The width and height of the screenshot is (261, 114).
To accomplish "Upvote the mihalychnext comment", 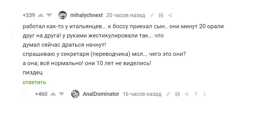I will click(41, 15).
